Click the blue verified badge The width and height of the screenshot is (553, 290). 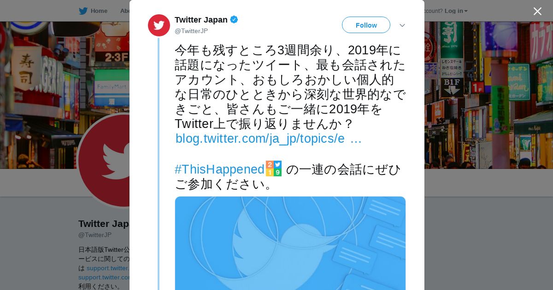point(234,20)
